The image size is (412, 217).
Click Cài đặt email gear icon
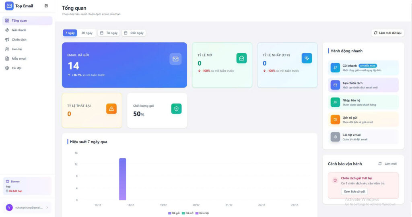pos(335,137)
